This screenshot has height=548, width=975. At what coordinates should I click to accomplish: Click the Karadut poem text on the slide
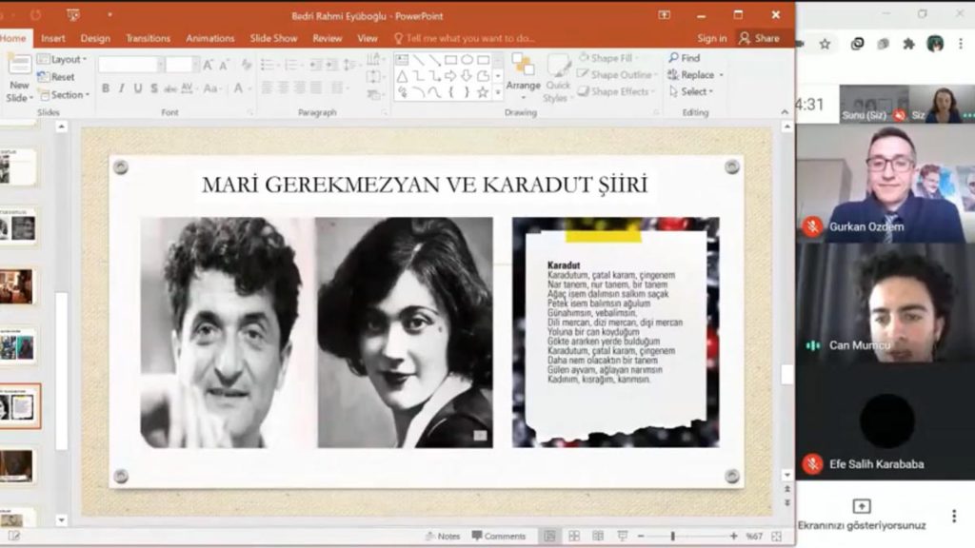tap(614, 322)
